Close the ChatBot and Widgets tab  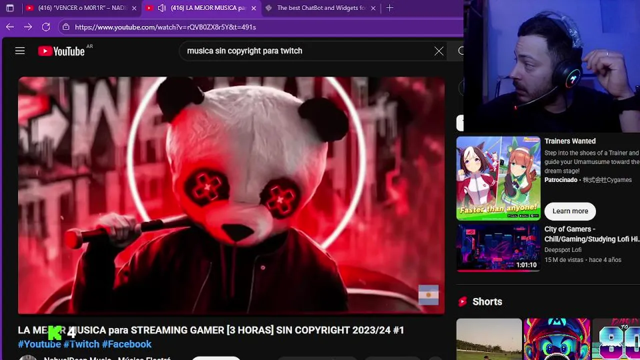click(x=373, y=8)
